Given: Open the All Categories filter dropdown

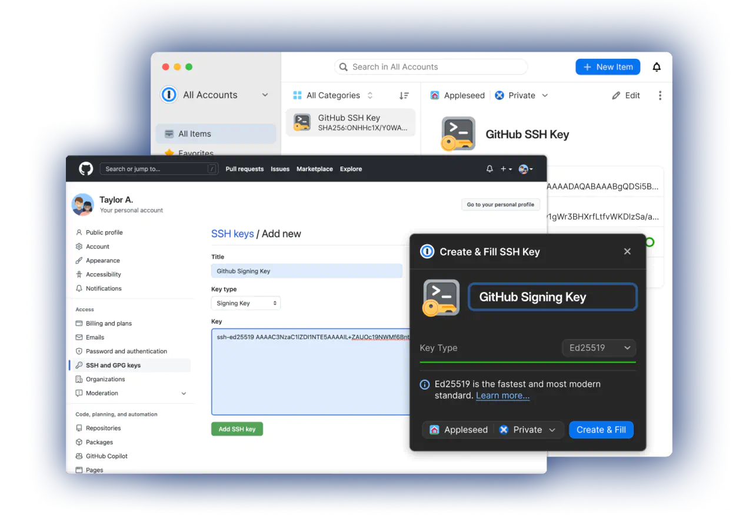Looking at the screenshot, I should click(x=332, y=95).
